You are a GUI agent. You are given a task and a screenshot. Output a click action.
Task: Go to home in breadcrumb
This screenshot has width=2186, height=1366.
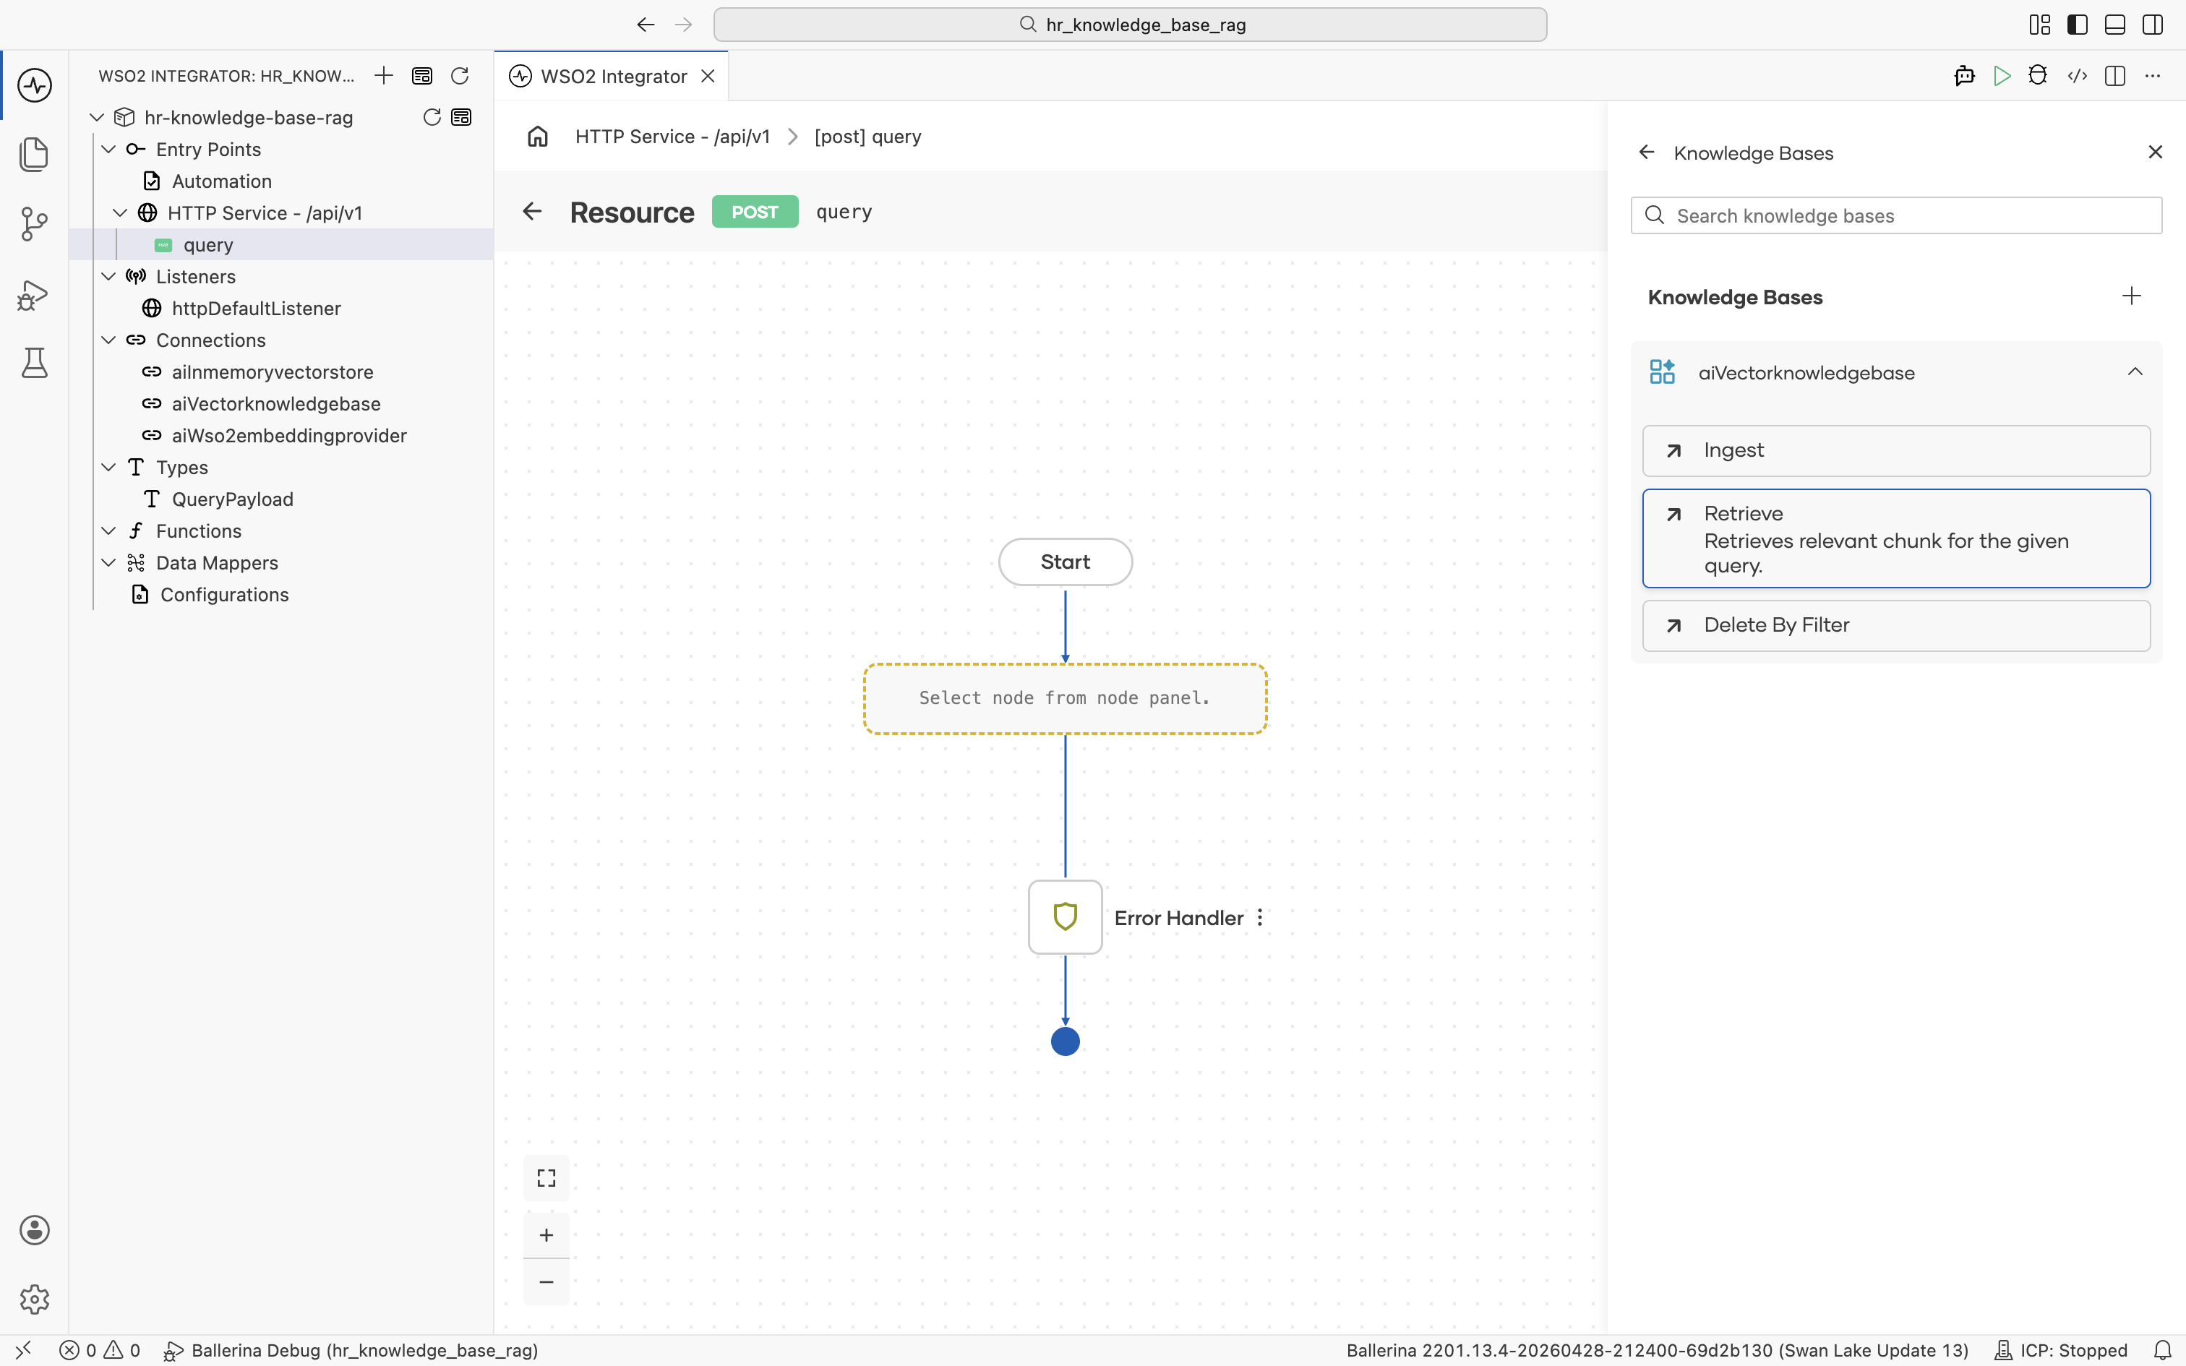click(x=539, y=137)
